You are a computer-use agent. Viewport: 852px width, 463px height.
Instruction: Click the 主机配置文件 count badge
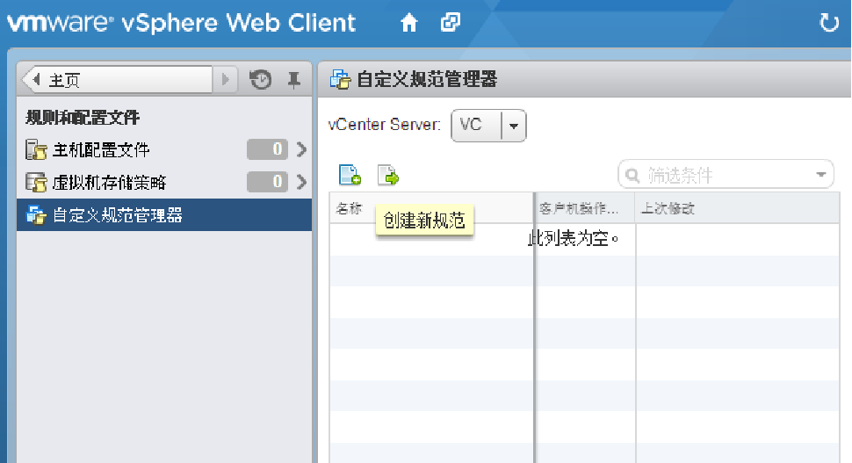tap(267, 149)
